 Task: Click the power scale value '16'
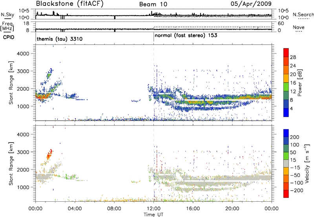point(293,83)
